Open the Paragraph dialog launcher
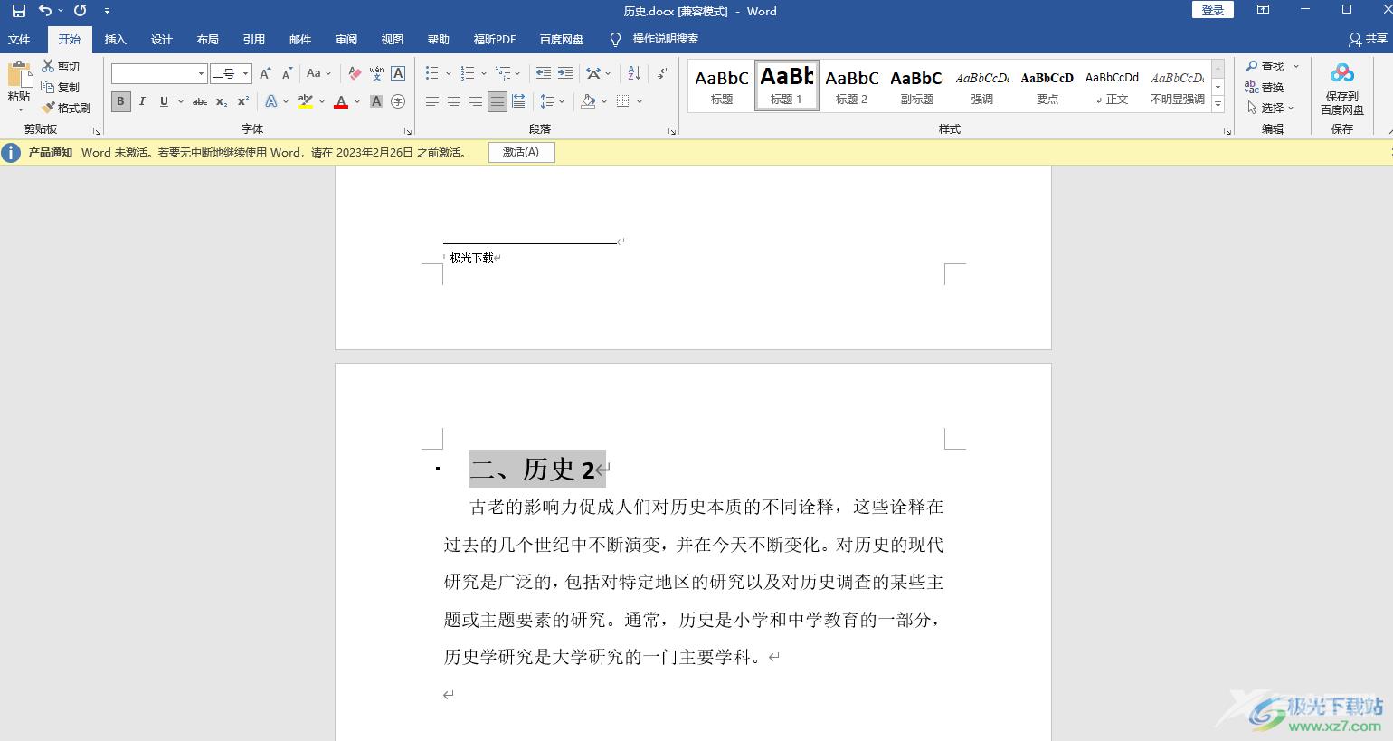The image size is (1393, 741). (x=672, y=131)
